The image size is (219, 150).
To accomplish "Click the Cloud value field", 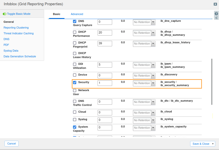I will [x=105, y=112].
